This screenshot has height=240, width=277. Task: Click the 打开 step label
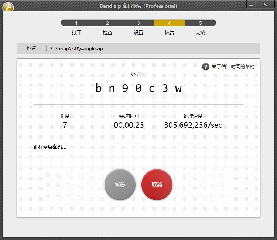[x=76, y=32]
